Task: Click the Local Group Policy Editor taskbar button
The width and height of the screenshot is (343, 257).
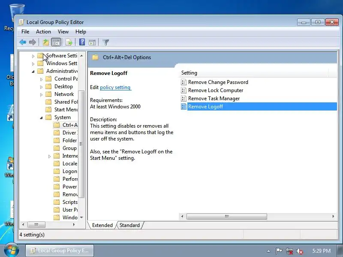Action: 60,251
